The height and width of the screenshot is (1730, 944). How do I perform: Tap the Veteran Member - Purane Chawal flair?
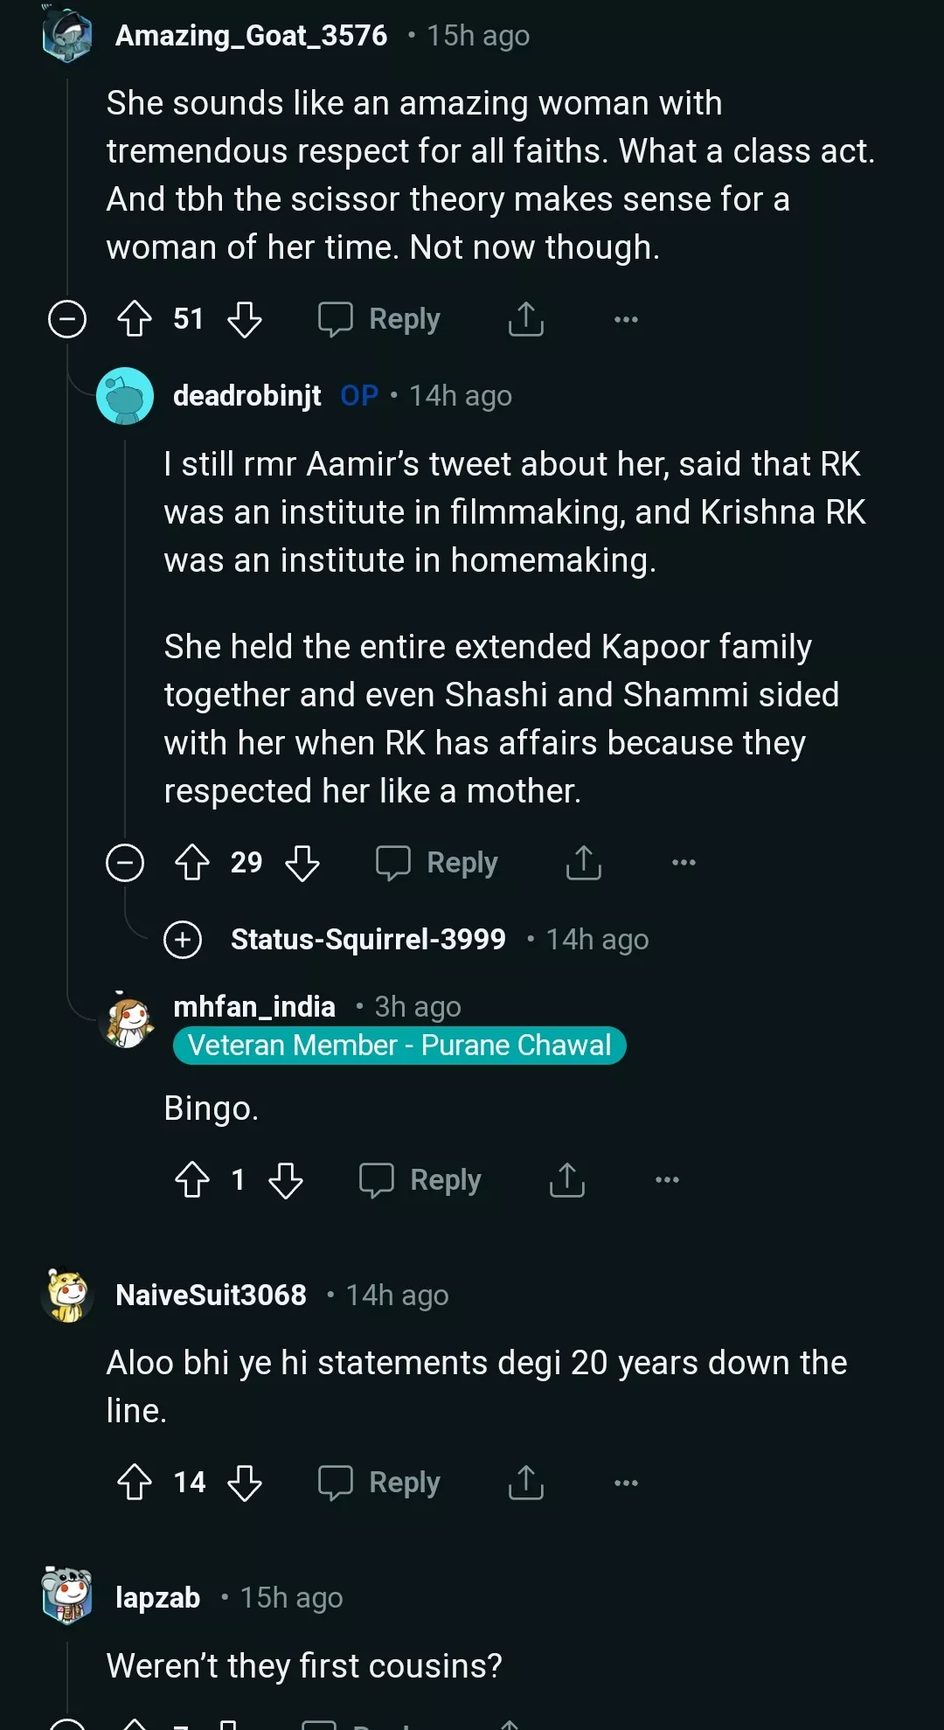coord(399,1046)
